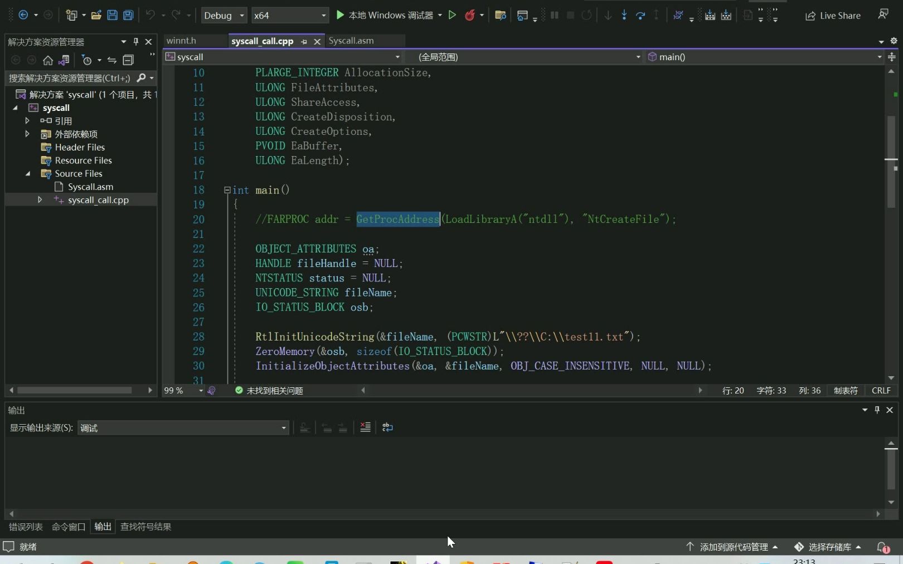Navigate backward with the blue back arrow
903x564 pixels.
pyautogui.click(x=23, y=15)
